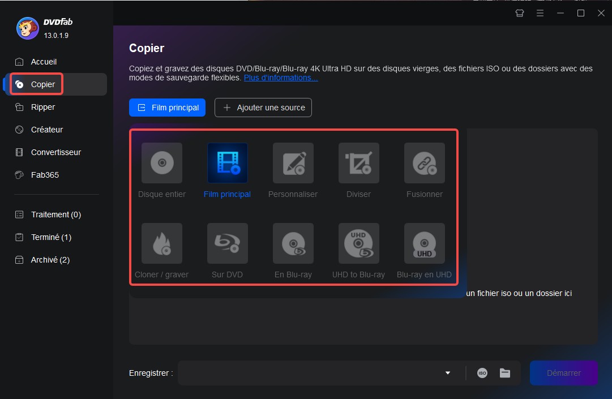Select the UHD to Blu-ray mode icon
Screen dimensions: 612x399
coord(359,243)
